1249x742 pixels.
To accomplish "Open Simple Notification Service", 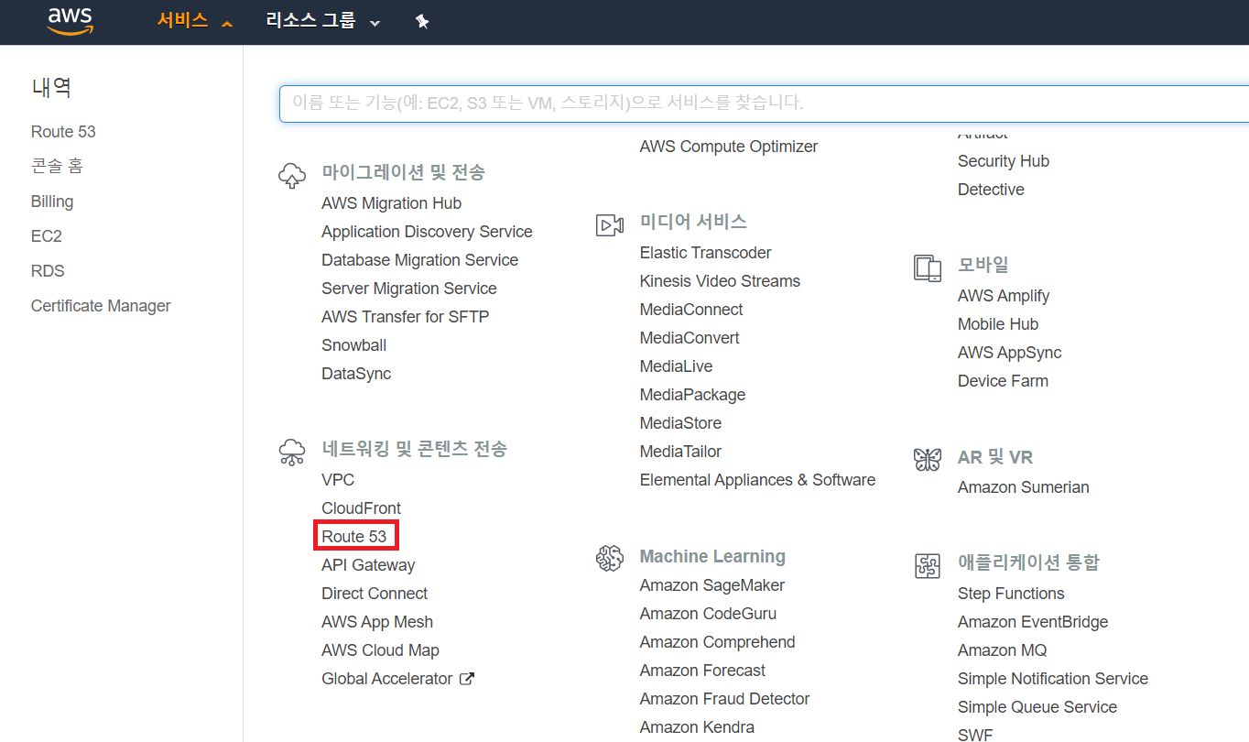I will coord(1053,679).
